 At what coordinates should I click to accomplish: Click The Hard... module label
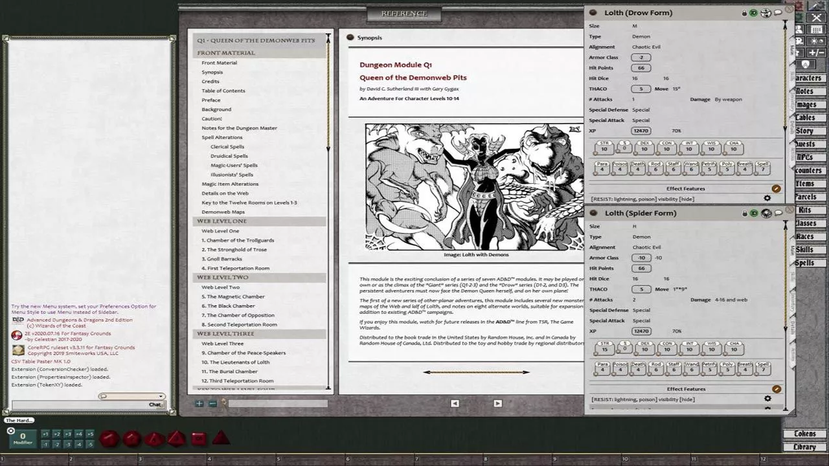point(19,420)
